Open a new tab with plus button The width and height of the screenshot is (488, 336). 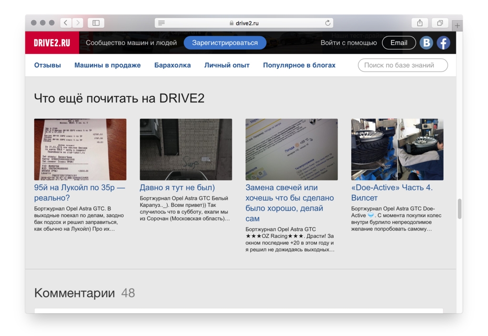[x=457, y=26]
